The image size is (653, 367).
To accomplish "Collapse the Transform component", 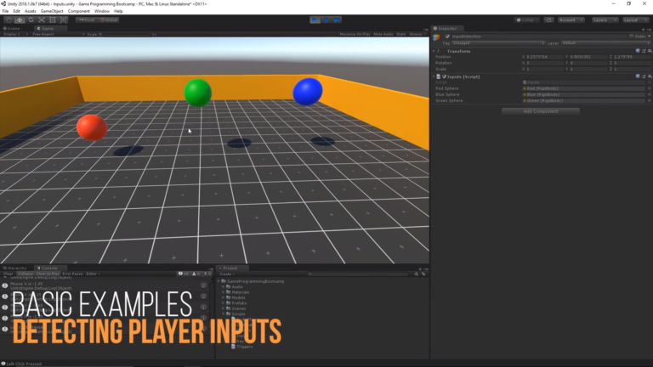I will click(434, 51).
